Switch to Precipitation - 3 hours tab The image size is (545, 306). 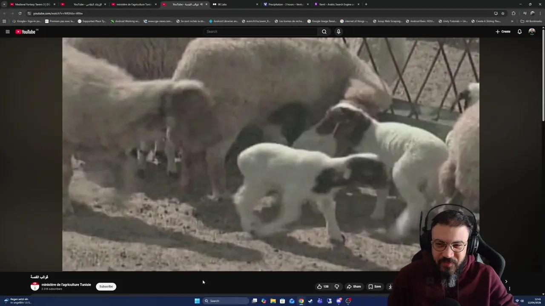[286, 4]
